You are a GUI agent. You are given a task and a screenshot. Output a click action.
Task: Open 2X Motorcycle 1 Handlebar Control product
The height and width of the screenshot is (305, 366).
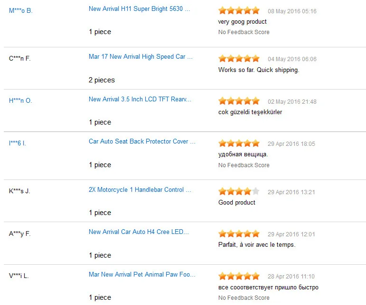(140, 190)
